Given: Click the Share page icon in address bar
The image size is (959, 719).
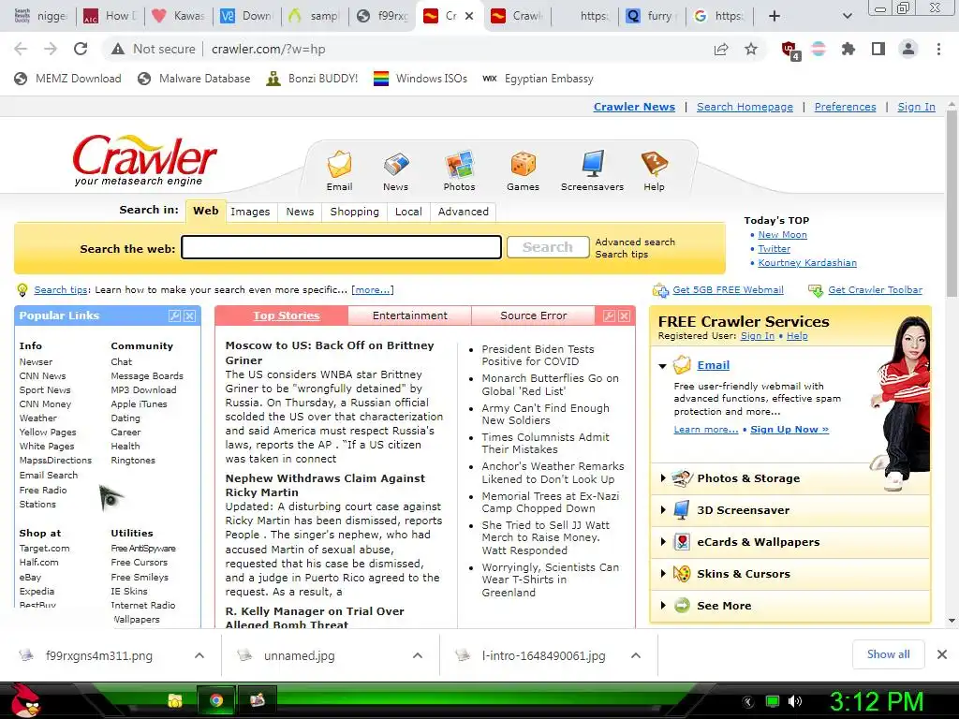Looking at the screenshot, I should point(721,49).
